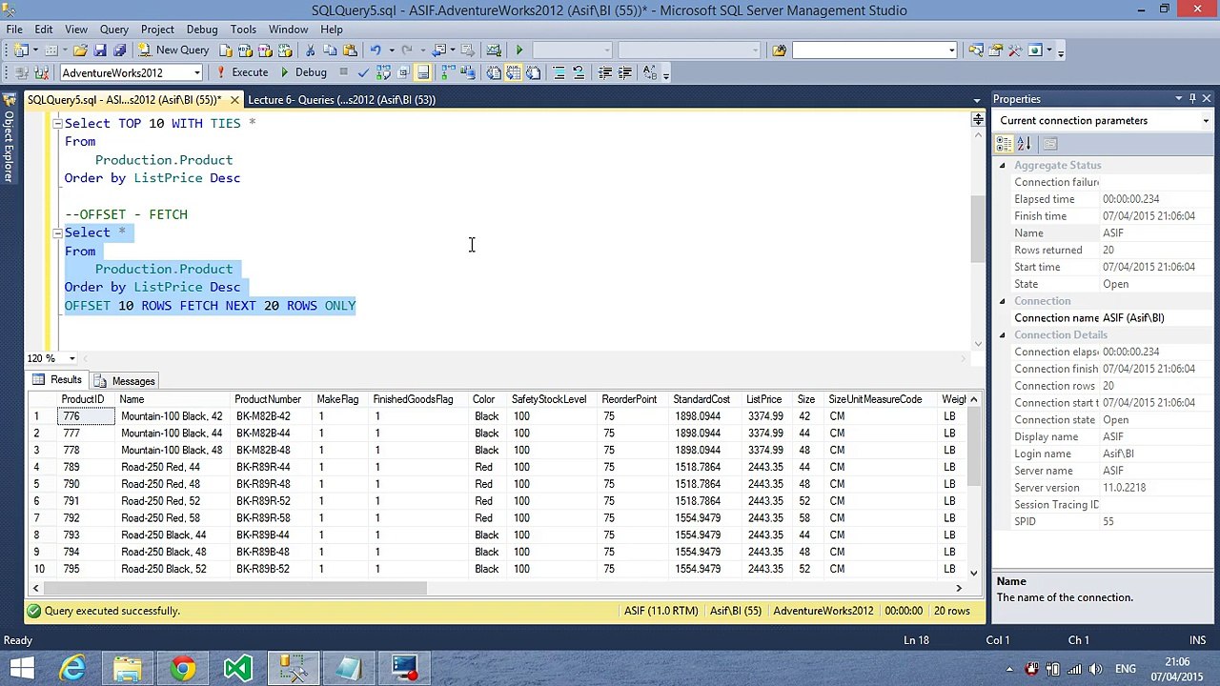
Task: Click the Cut scissors icon
Action: coord(310,50)
